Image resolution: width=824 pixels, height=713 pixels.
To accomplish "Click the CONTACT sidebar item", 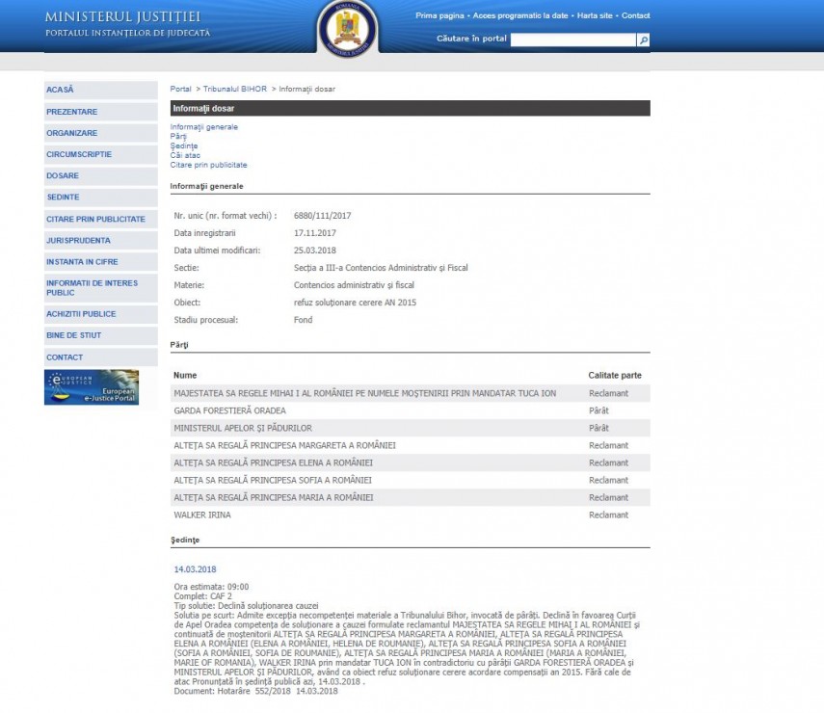I will tap(100, 357).
